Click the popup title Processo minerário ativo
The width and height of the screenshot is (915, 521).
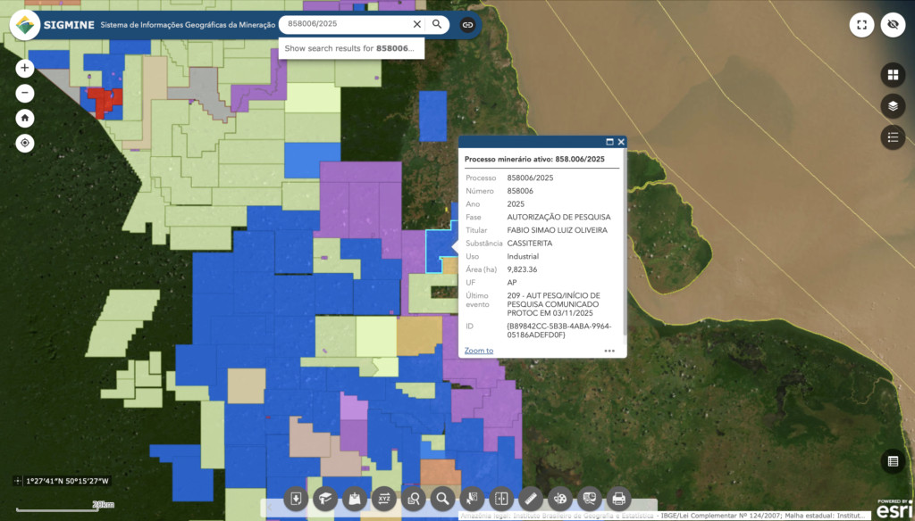[534, 159]
